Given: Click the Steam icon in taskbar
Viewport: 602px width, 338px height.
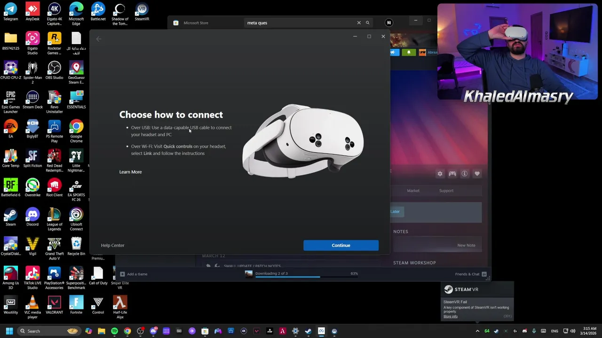Looking at the screenshot, I should pos(308,331).
